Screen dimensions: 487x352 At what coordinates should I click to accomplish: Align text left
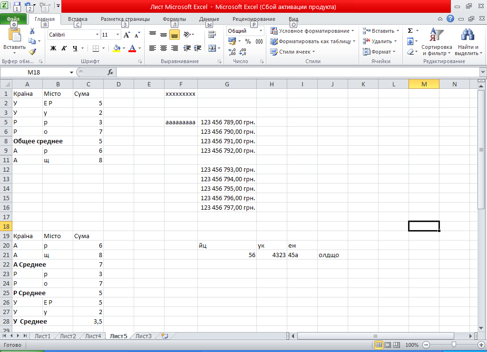click(x=153, y=48)
